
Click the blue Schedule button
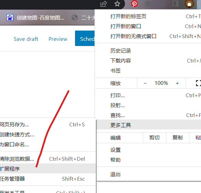pyautogui.click(x=85, y=38)
